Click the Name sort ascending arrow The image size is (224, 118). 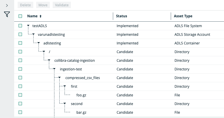tap(41, 16)
